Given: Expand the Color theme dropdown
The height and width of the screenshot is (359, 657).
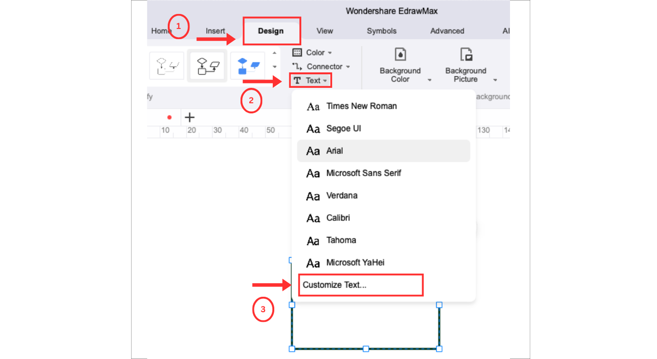Looking at the screenshot, I should point(330,53).
